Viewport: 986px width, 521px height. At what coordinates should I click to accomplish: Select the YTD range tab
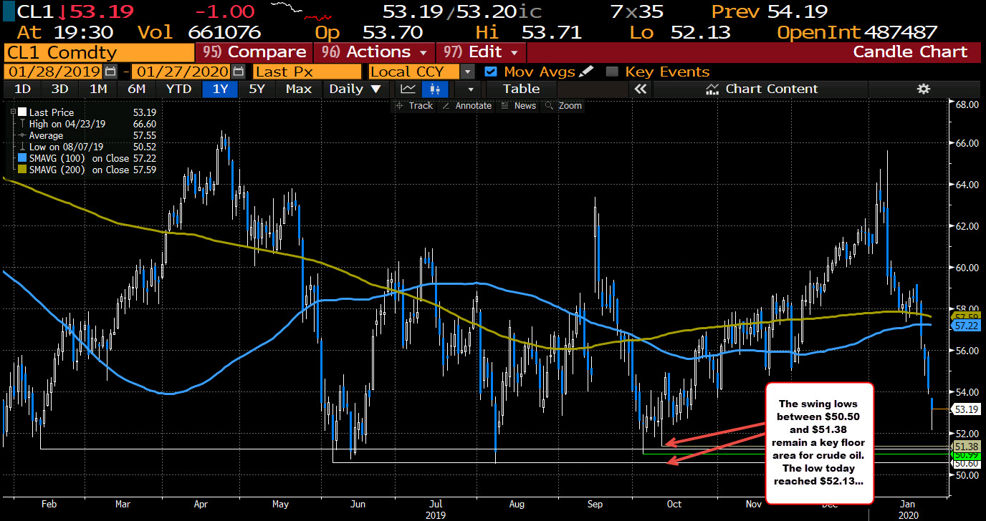[x=178, y=89]
